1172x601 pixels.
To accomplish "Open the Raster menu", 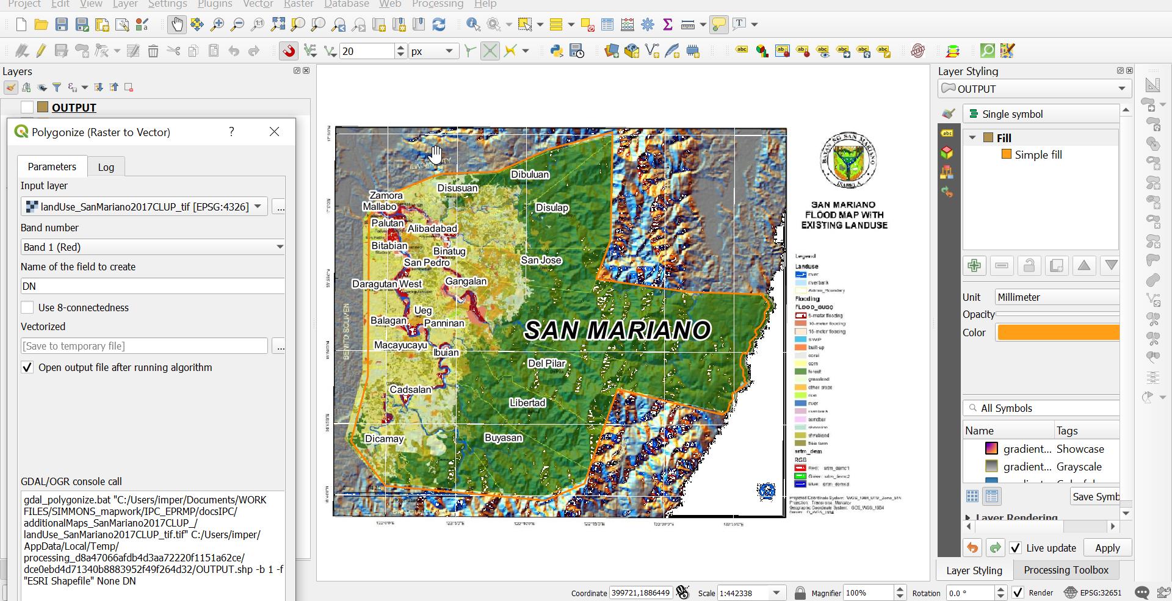I will click(298, 4).
